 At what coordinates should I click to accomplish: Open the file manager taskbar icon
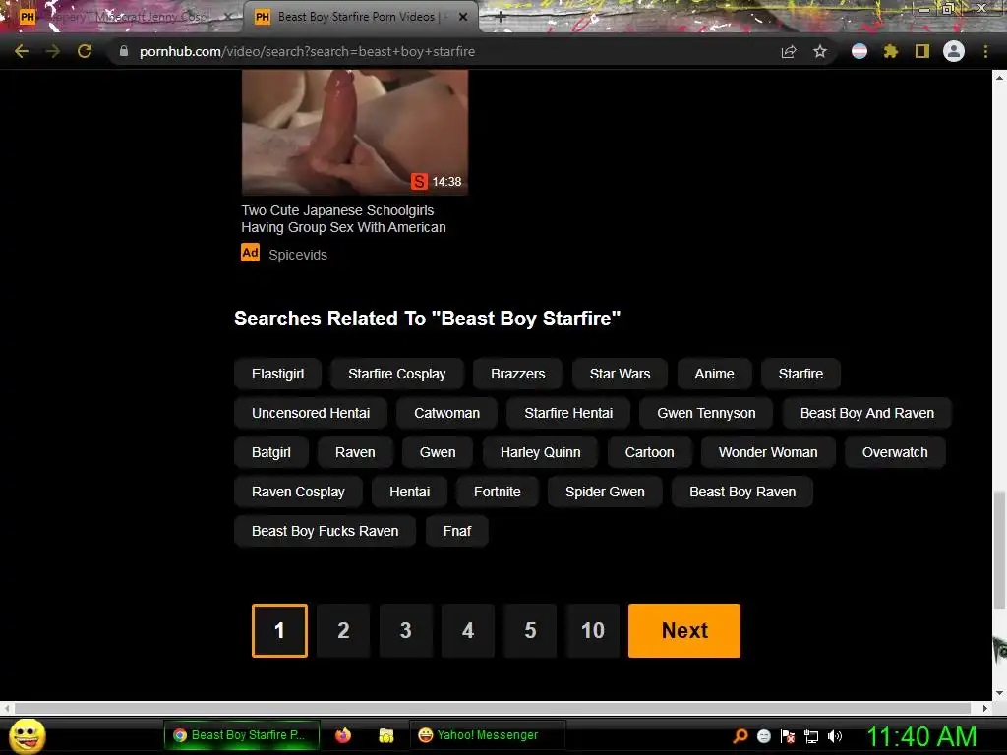pos(385,735)
